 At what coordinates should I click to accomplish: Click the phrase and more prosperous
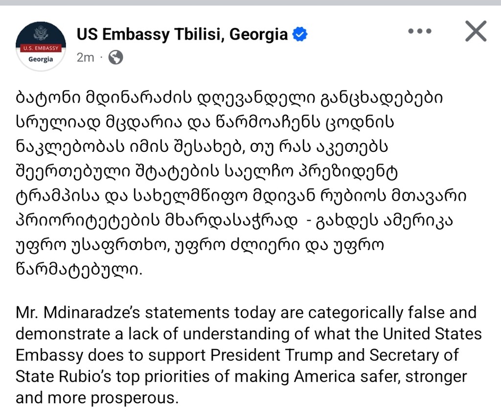[x=97, y=398]
